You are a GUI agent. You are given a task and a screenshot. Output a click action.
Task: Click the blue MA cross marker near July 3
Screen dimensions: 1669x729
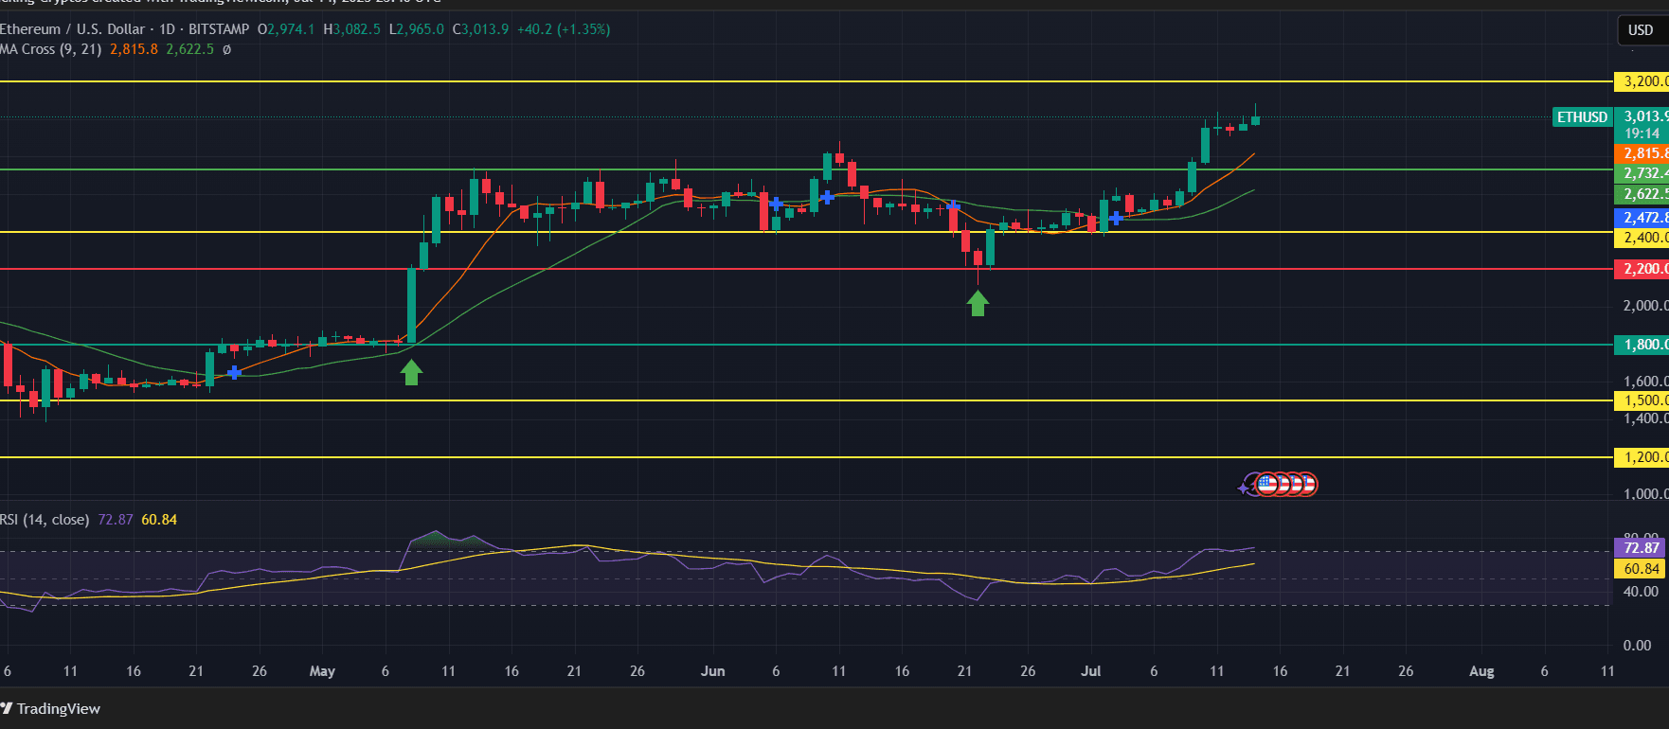tap(1116, 218)
